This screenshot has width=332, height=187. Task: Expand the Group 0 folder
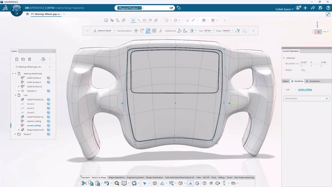click(16, 134)
